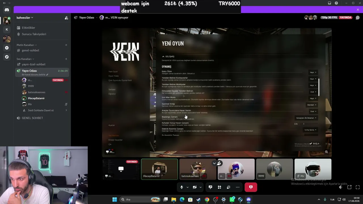Open the Discover servers compass icon
This screenshot has height=204, width=363.
(x=7, y=57)
